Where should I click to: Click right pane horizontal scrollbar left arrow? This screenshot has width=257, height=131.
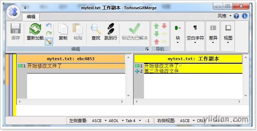pos(137,101)
